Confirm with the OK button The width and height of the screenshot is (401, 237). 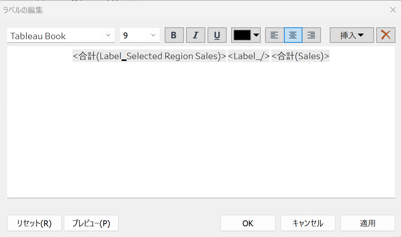click(x=248, y=223)
